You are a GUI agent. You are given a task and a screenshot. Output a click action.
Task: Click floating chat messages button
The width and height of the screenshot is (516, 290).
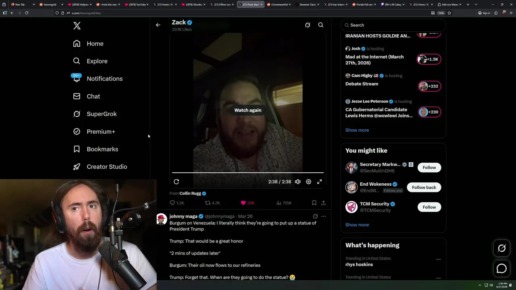click(501, 268)
